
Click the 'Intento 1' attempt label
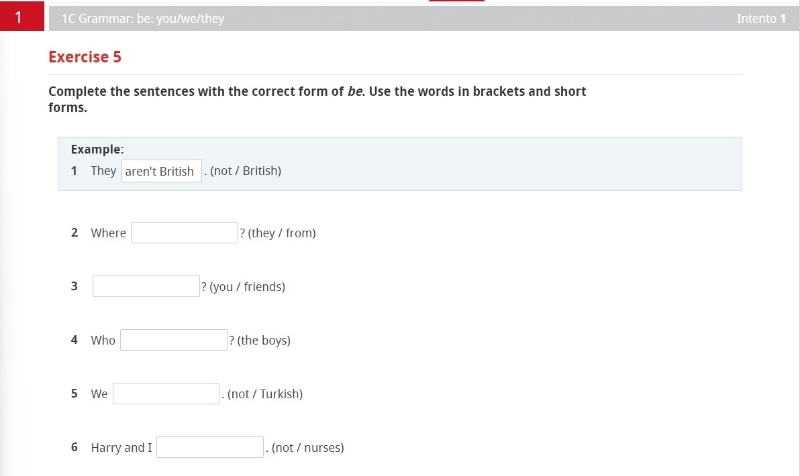click(760, 19)
